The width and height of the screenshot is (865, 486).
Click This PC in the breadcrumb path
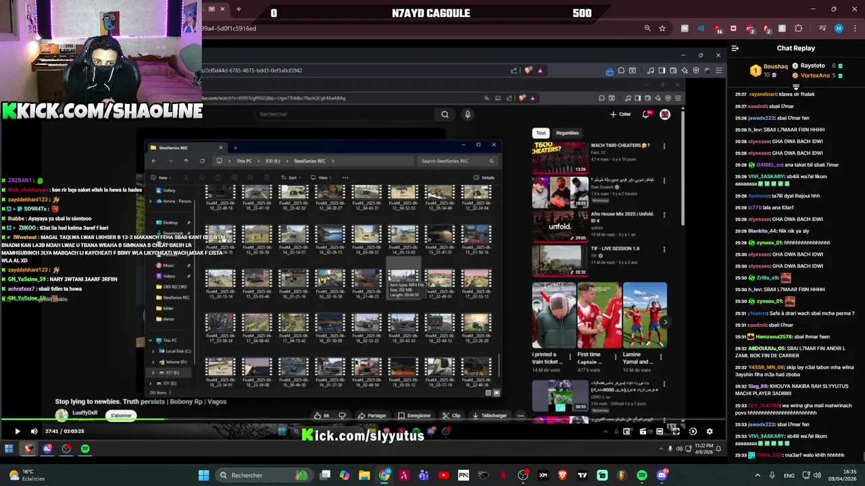(244, 161)
